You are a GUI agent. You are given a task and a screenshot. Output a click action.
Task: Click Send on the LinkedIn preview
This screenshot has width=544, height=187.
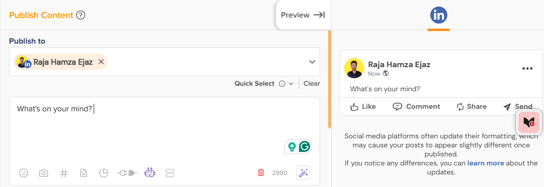pos(517,106)
